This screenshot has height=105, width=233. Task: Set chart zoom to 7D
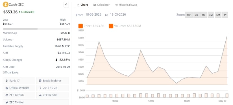pyautogui.click(x=197, y=15)
